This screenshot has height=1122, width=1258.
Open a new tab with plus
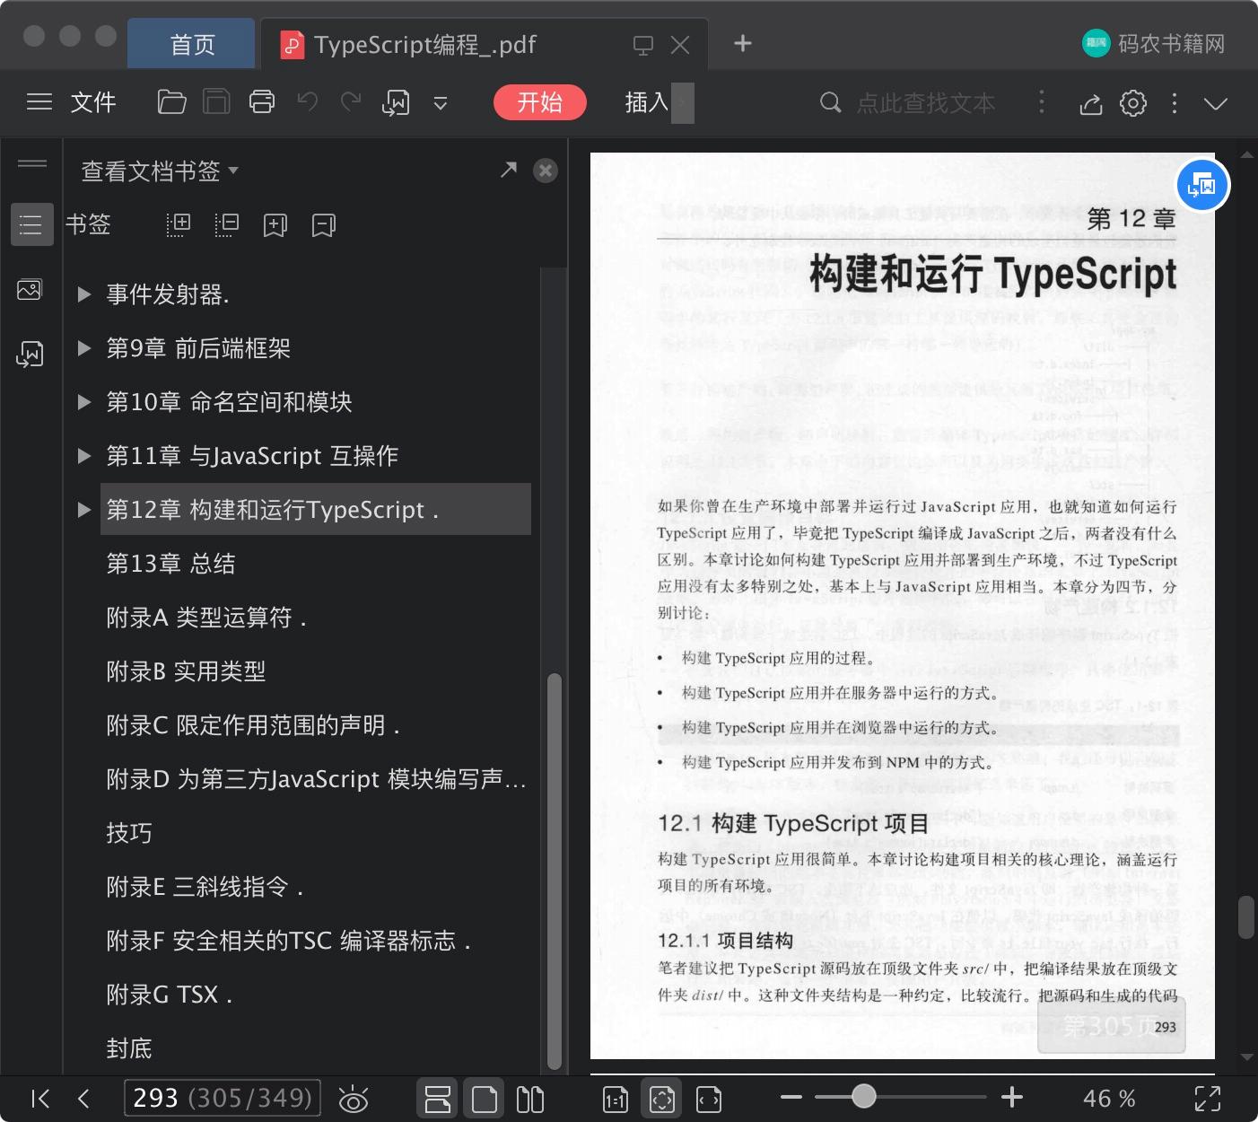(x=743, y=43)
